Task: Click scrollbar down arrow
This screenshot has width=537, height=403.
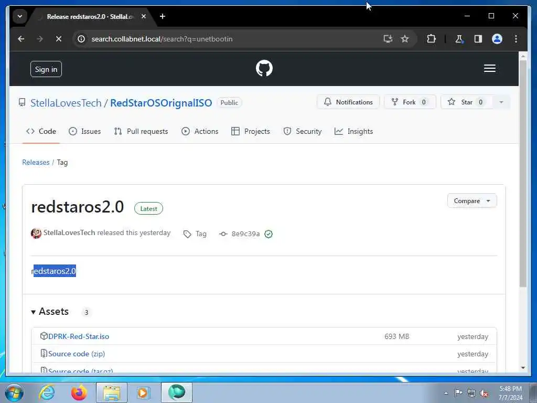Action: pos(523,368)
